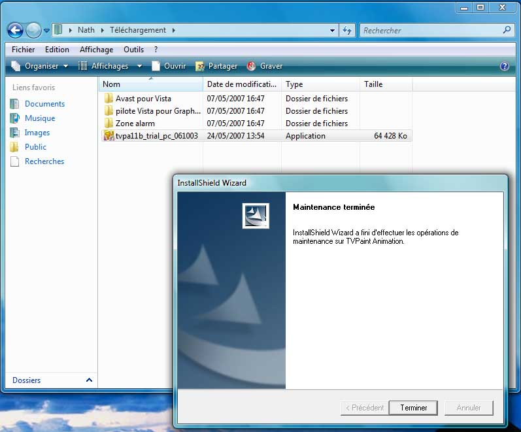Open the ? help menu
This screenshot has width=521, height=432.
[156, 50]
